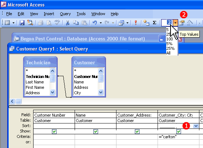Click the ="carlton" criteria cell
203x148 pixels.
[x=178, y=137]
